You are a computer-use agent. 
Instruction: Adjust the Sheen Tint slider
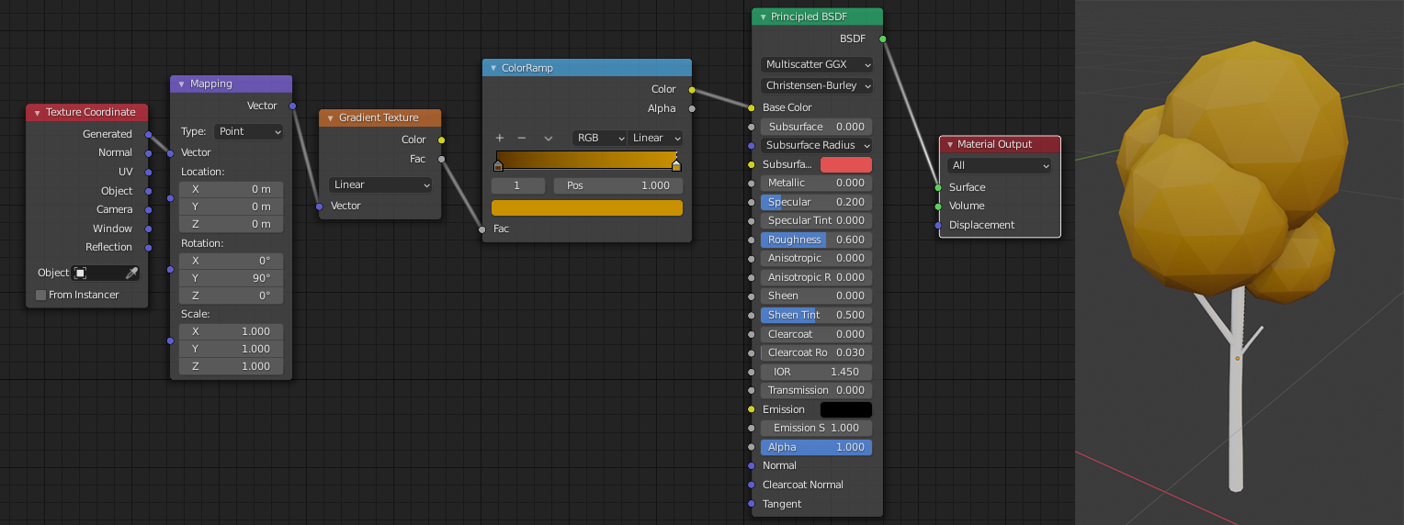click(x=817, y=315)
